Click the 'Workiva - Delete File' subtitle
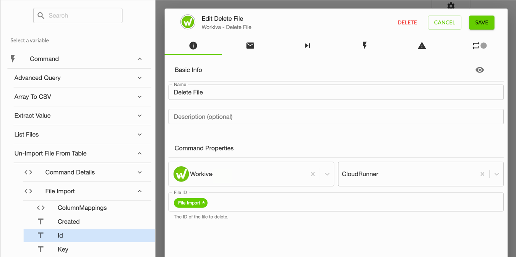The height and width of the screenshot is (257, 516). 226,27
